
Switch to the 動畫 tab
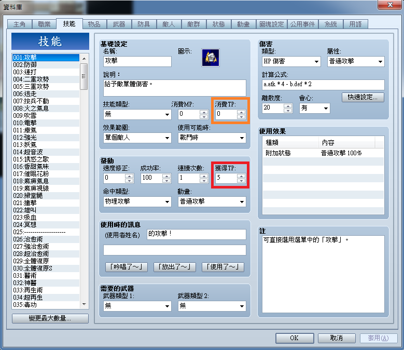coord(243,24)
